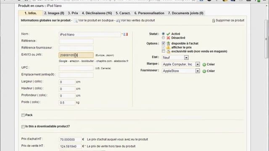Click the Poids (colis) field 0.5
This screenshot has width=269, height=151.
point(67,102)
